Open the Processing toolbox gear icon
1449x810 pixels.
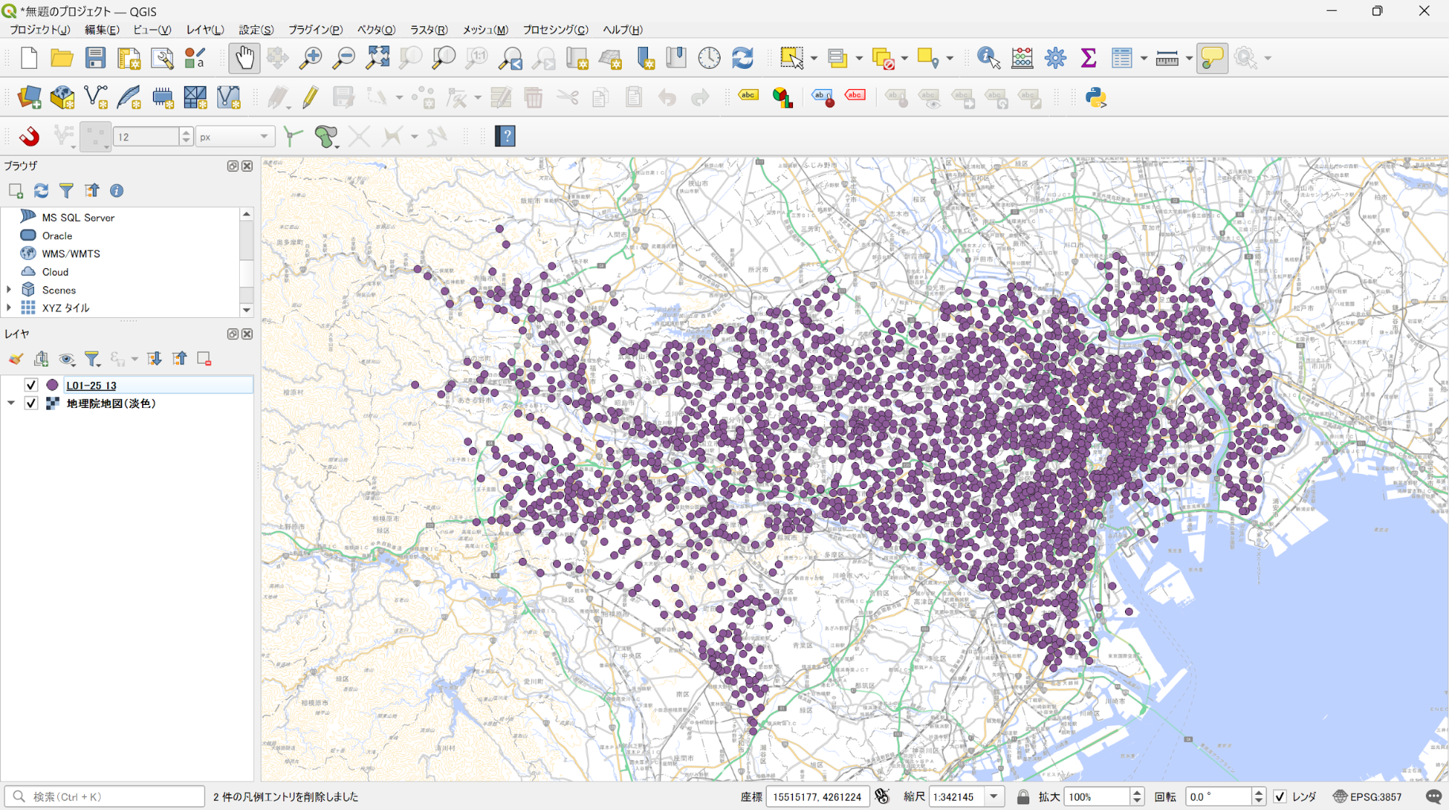[1055, 58]
